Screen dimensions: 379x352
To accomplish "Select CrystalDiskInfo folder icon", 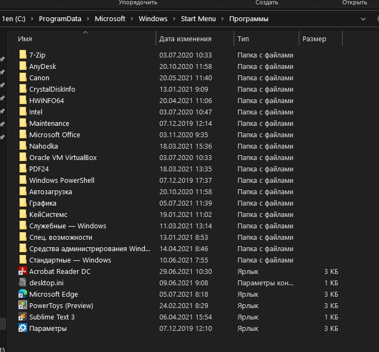I will tap(23, 89).
